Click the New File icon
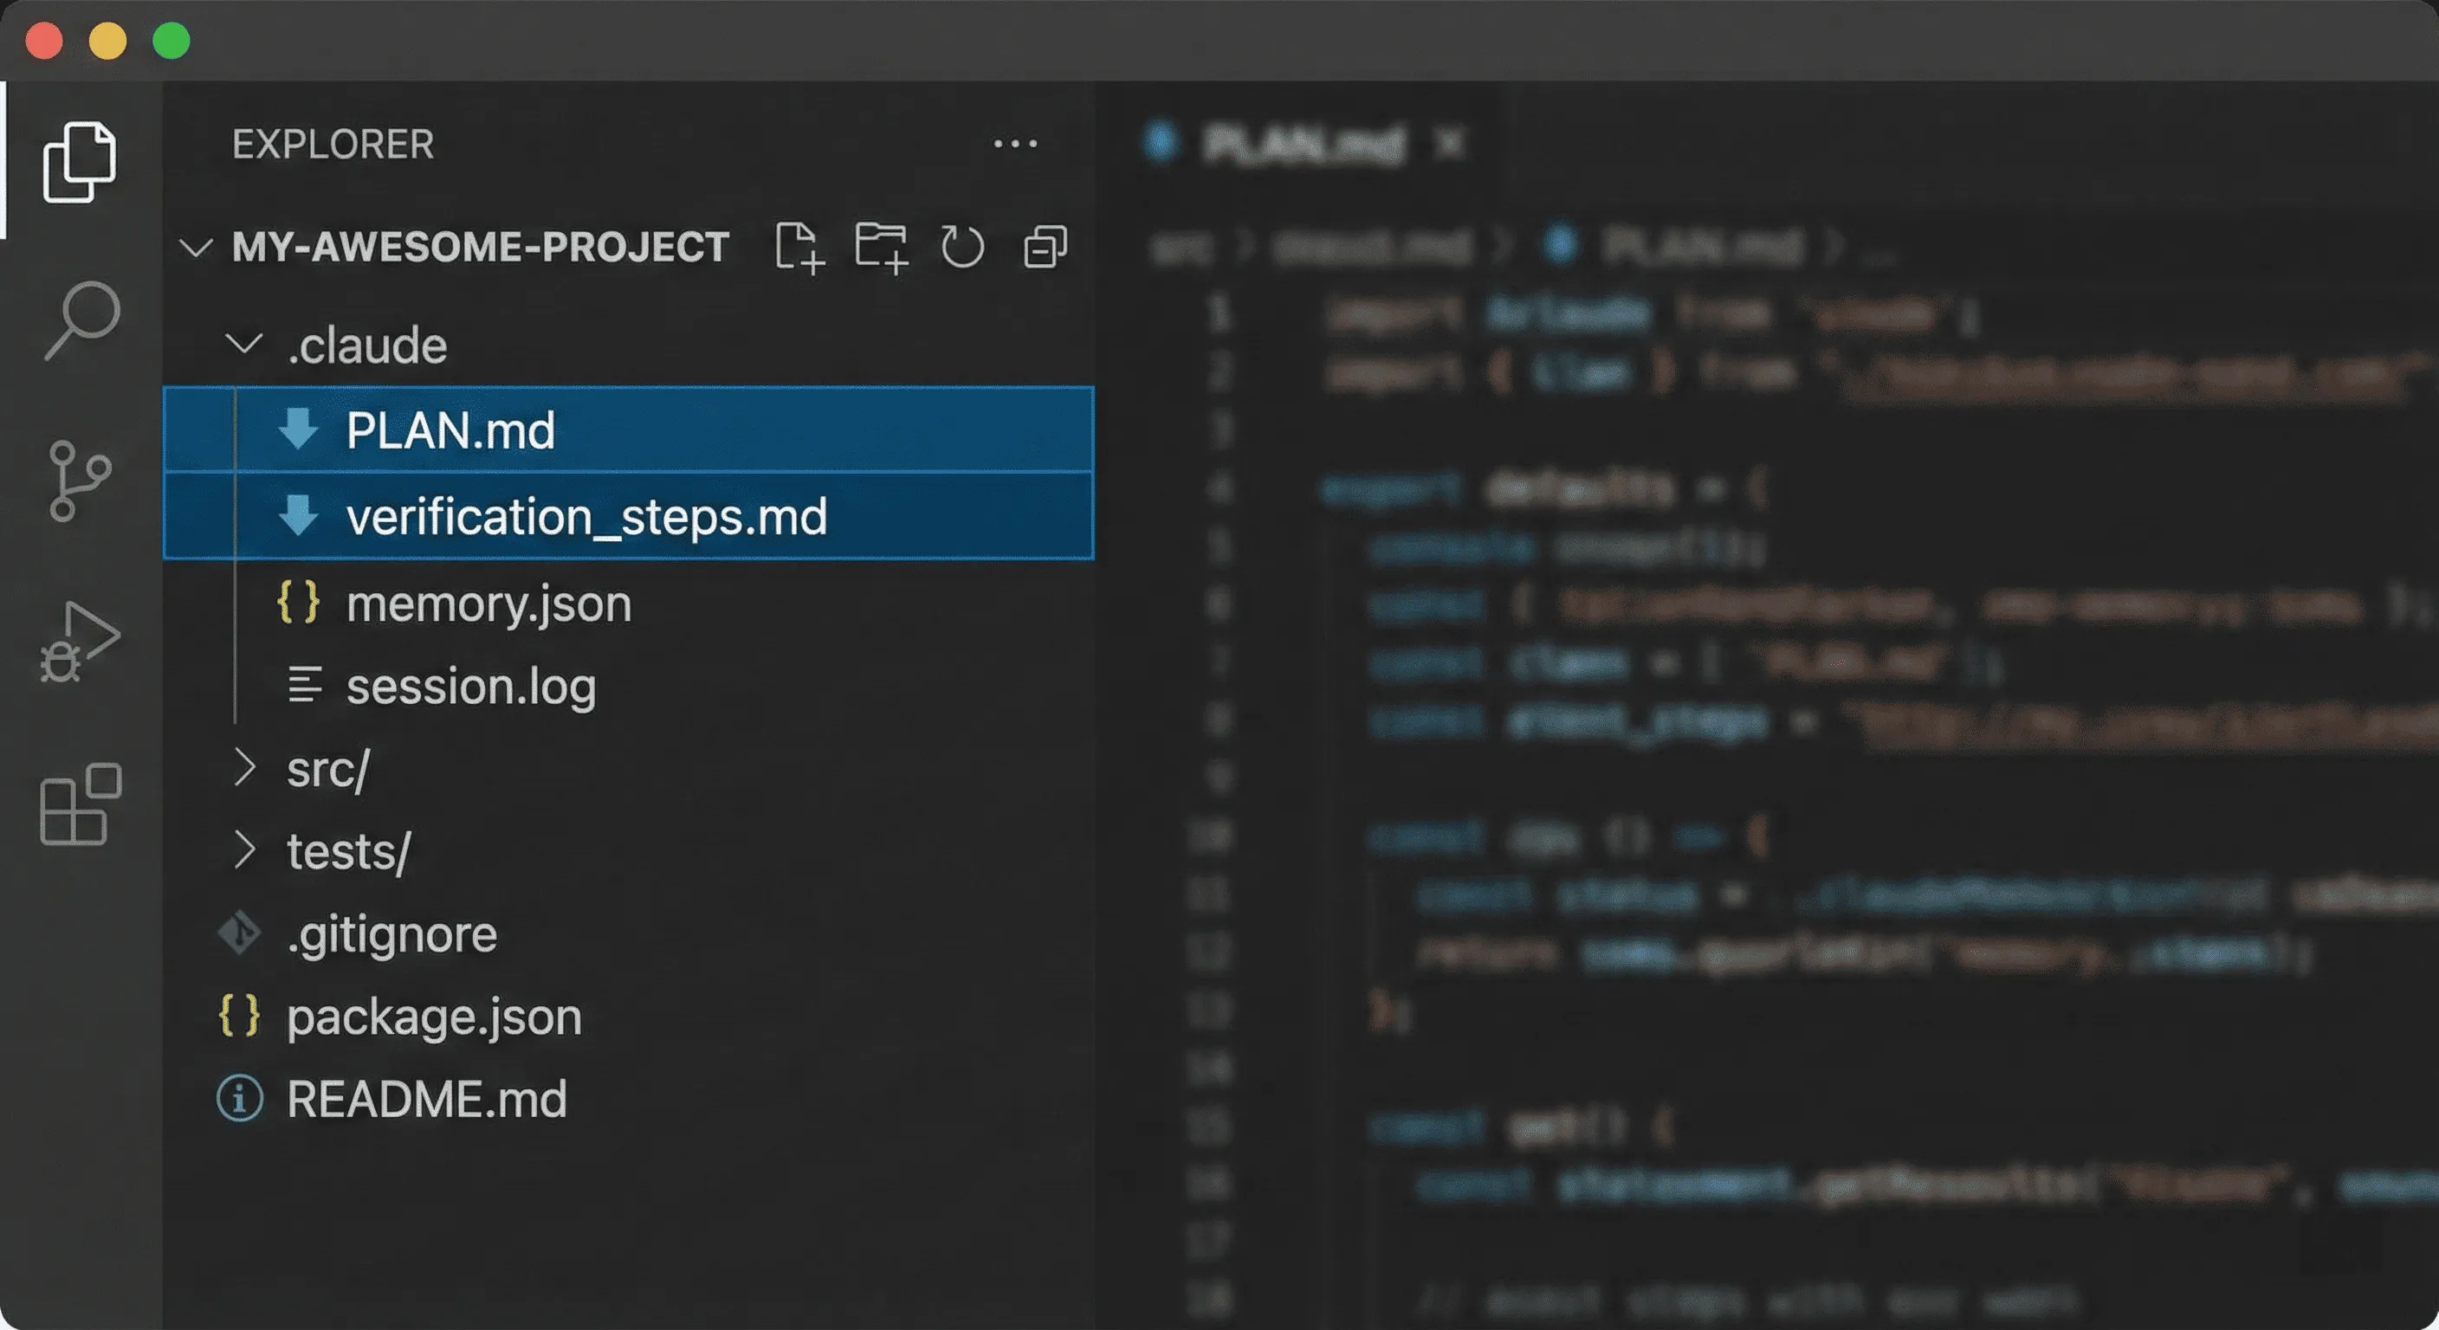Image resolution: width=2439 pixels, height=1330 pixels. pyautogui.click(x=799, y=248)
